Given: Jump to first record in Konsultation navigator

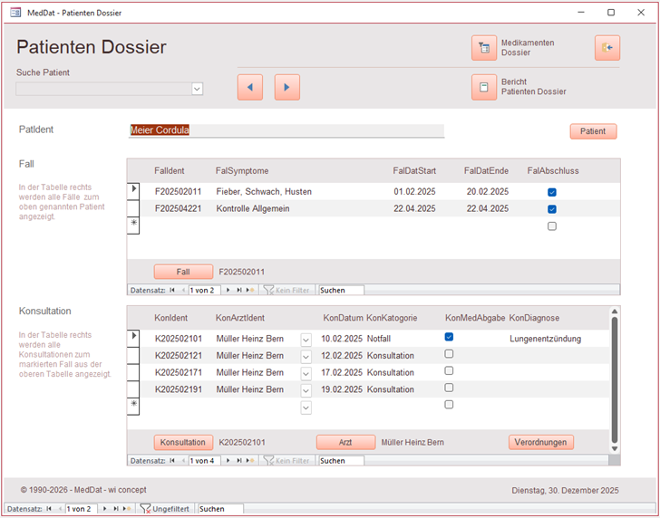Looking at the screenshot, I should pyautogui.click(x=172, y=460).
